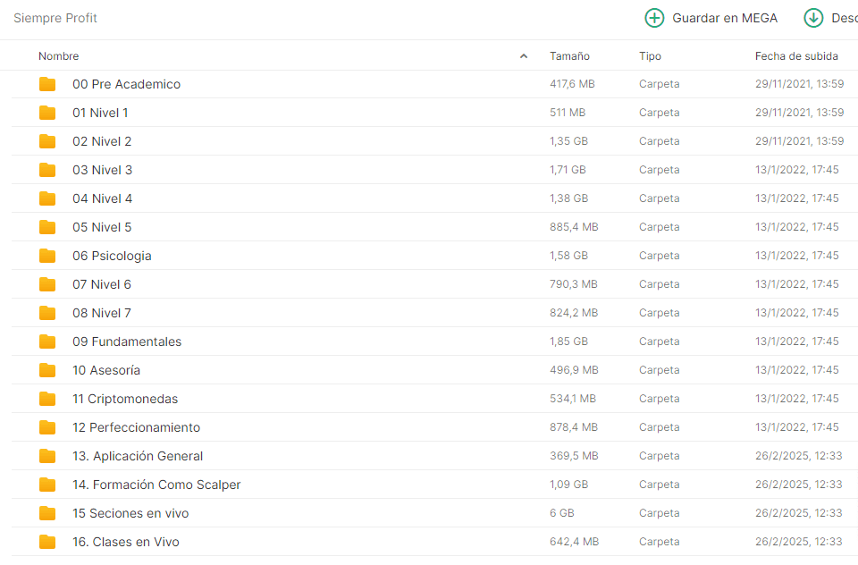Sort the list by Tipo column

[x=650, y=56]
